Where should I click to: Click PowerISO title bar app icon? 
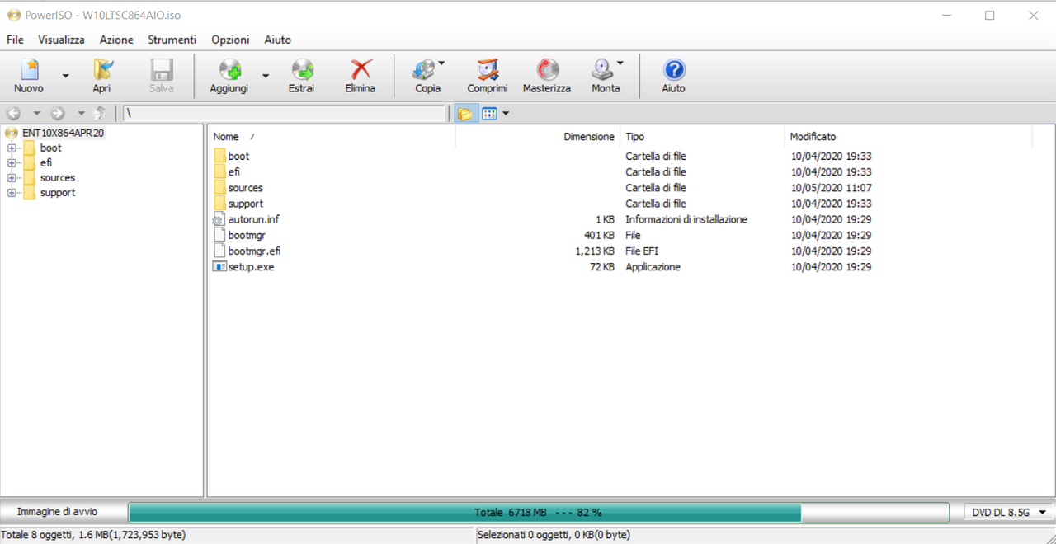tap(13, 15)
